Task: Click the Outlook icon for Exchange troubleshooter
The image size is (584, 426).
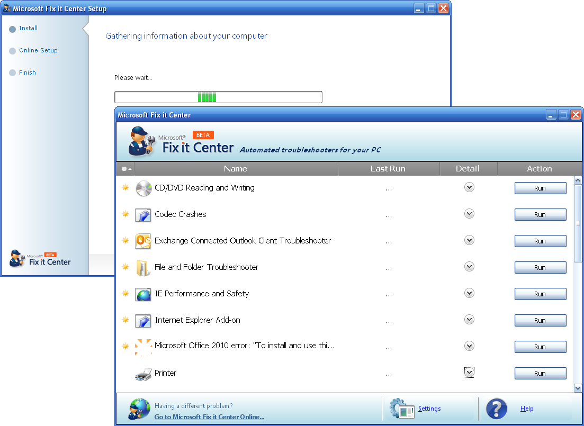Action: tap(143, 241)
